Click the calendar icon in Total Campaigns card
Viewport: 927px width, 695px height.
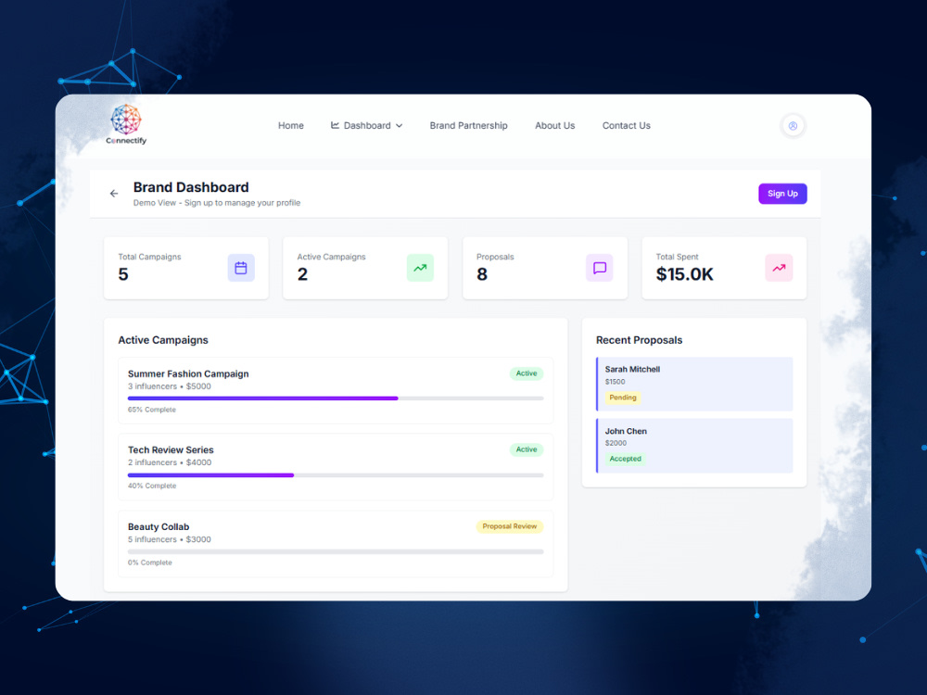point(241,268)
